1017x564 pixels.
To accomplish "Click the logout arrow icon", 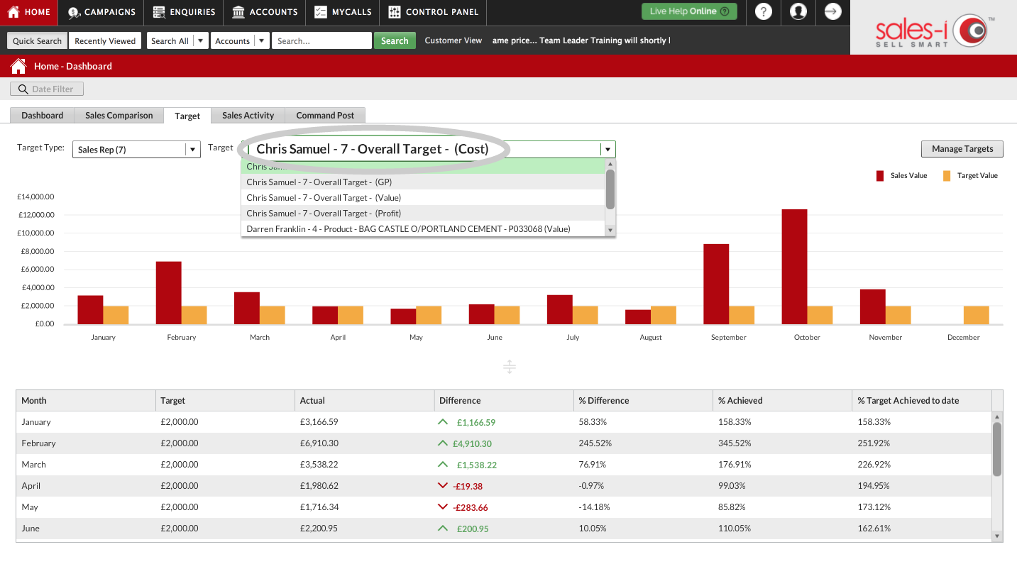I will pyautogui.click(x=833, y=11).
